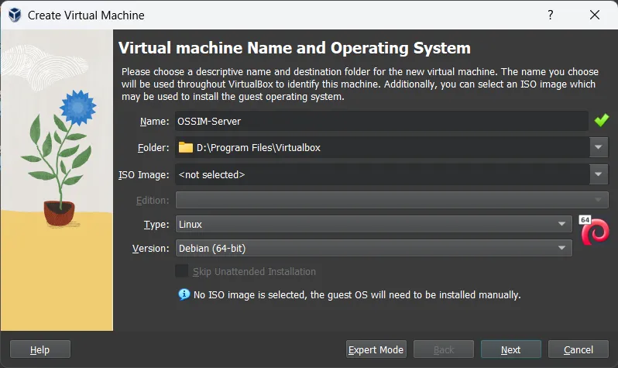Screen dimensions: 618x368
Task: Cancel the virtual machine creation
Action: [579, 349]
